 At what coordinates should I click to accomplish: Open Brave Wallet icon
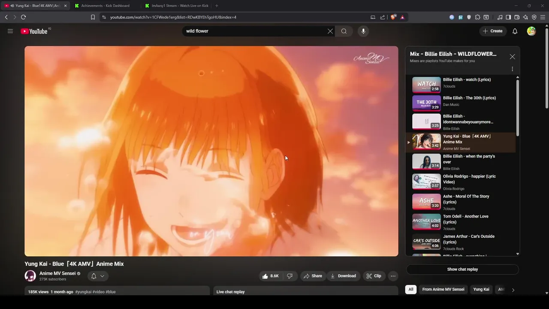pos(517,17)
